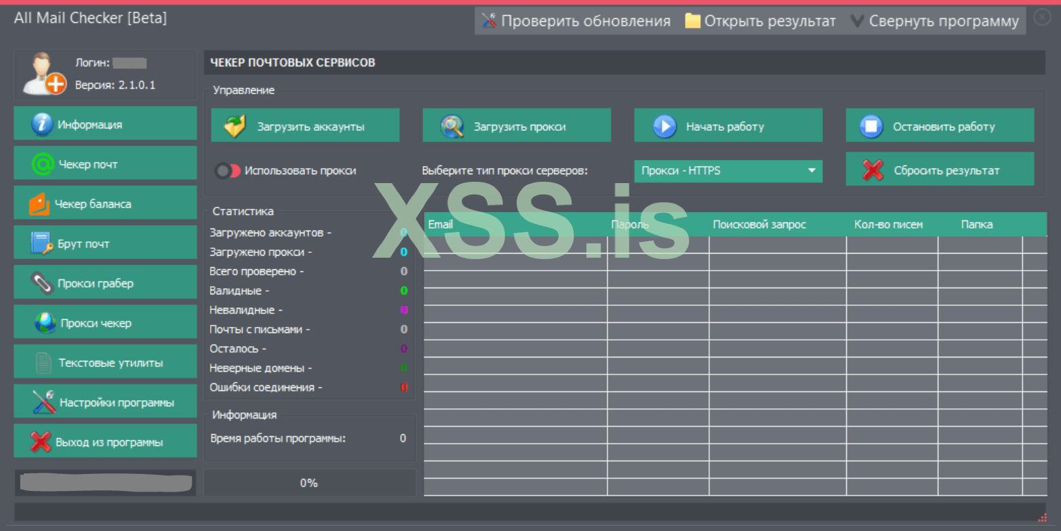The image size is (1061, 531).
Task: Click the 'Загружено прокси -' statistic label
Action: coord(261,252)
